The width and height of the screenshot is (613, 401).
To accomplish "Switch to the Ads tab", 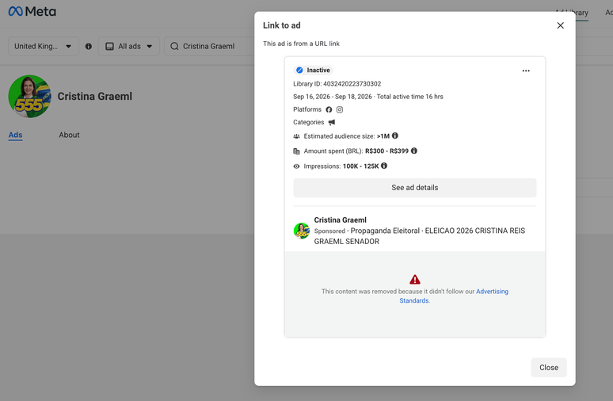I will pyautogui.click(x=15, y=135).
